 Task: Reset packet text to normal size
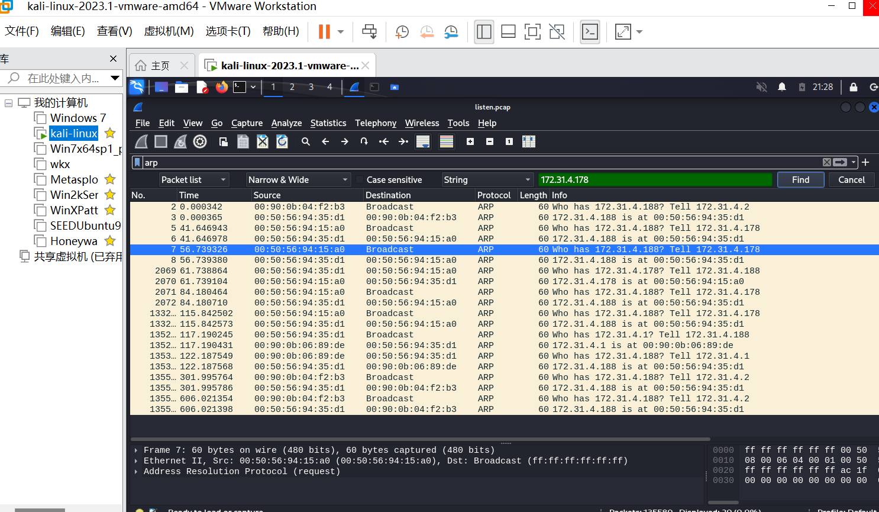pos(509,141)
